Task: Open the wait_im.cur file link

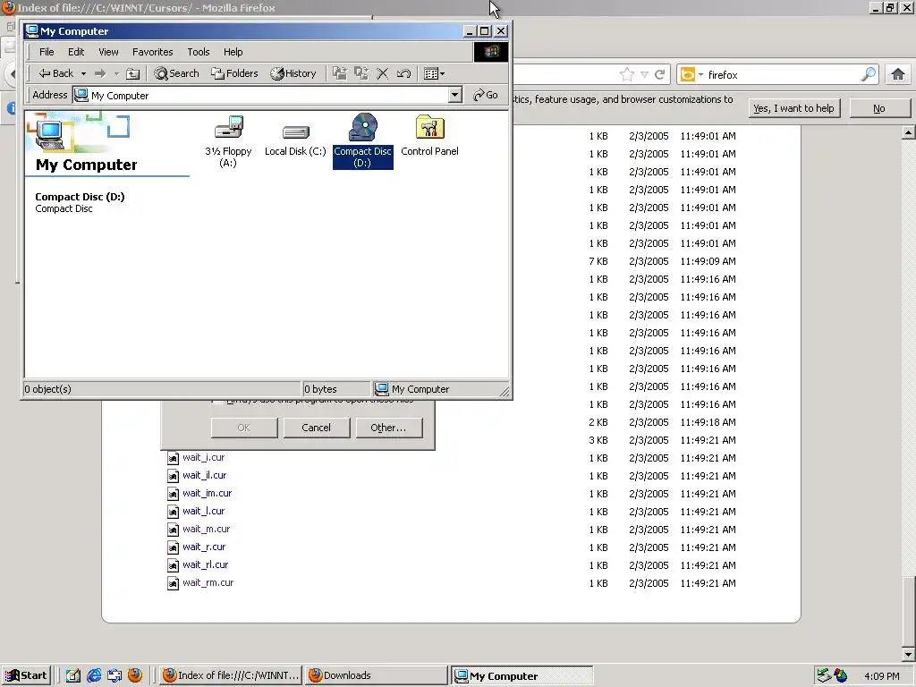Action: coord(207,493)
